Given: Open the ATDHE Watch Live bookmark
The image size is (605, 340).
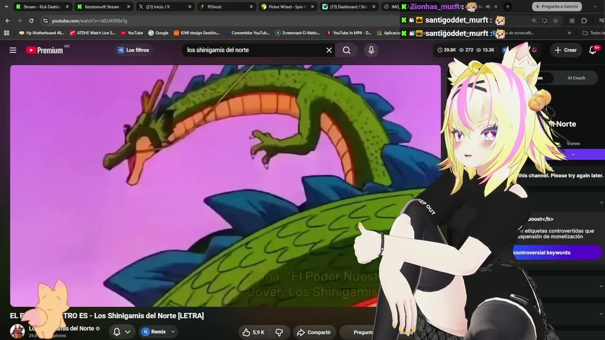Looking at the screenshot, I should pyautogui.click(x=93, y=33).
